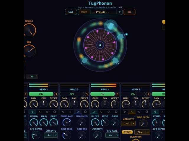
Task: Toggle Head 4 ON switch
Action: [102, 94]
